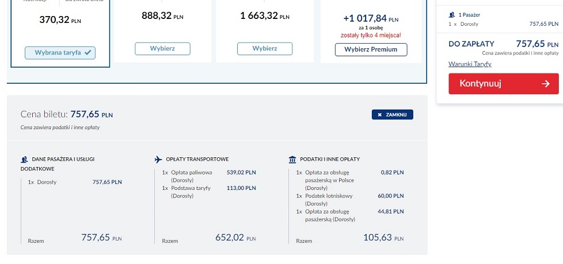Click the +1 017,84 PLN premium price
The image size is (563, 264).
point(371,18)
